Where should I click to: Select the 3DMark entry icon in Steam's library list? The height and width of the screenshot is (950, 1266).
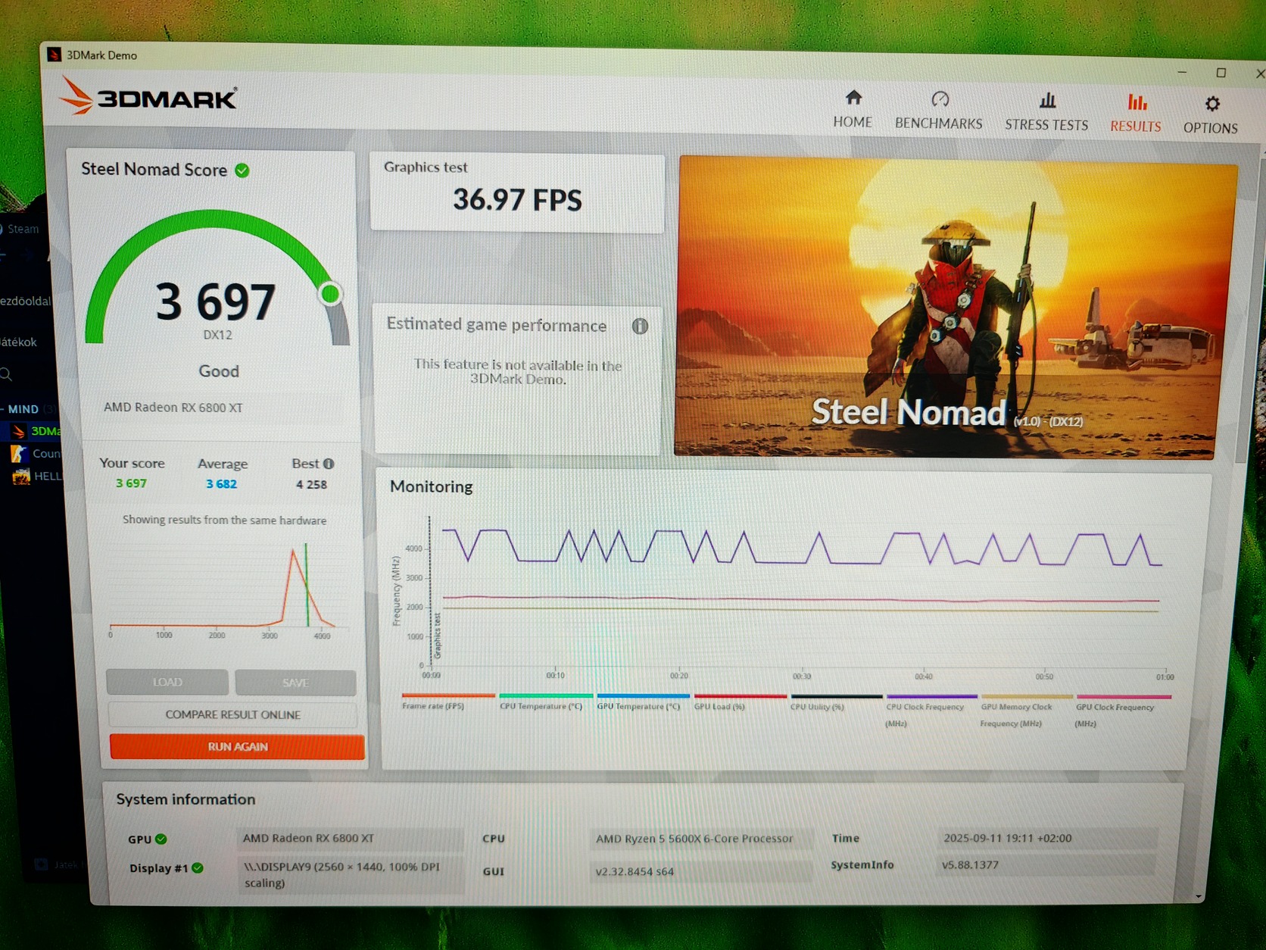pos(18,431)
